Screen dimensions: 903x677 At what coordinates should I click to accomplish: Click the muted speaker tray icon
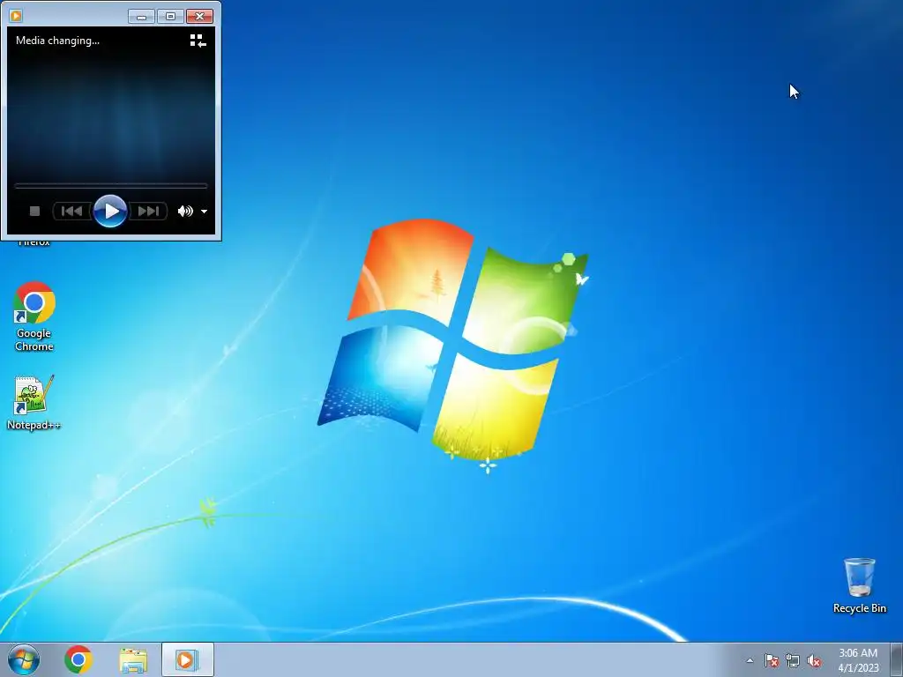tap(814, 660)
